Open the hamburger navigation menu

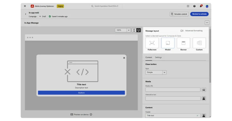tap(25, 6)
